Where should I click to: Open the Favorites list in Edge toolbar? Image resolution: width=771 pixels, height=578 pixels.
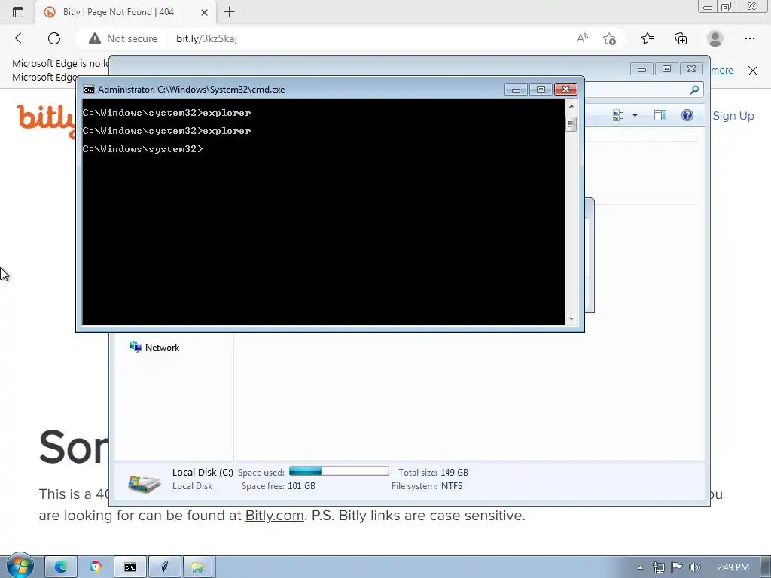(x=648, y=38)
